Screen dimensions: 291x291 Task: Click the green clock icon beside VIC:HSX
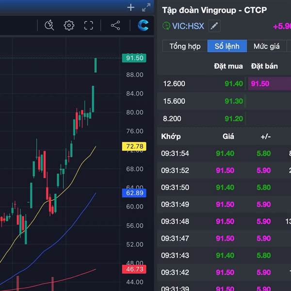click(x=166, y=26)
